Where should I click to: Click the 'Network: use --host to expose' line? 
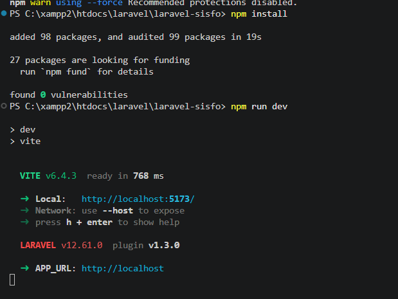coord(102,211)
